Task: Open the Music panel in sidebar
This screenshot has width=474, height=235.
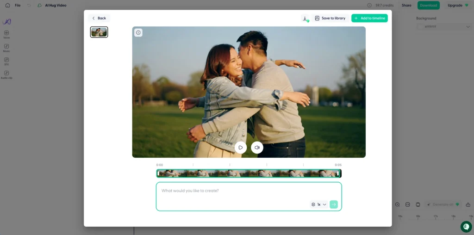Action: pyautogui.click(x=6, y=48)
